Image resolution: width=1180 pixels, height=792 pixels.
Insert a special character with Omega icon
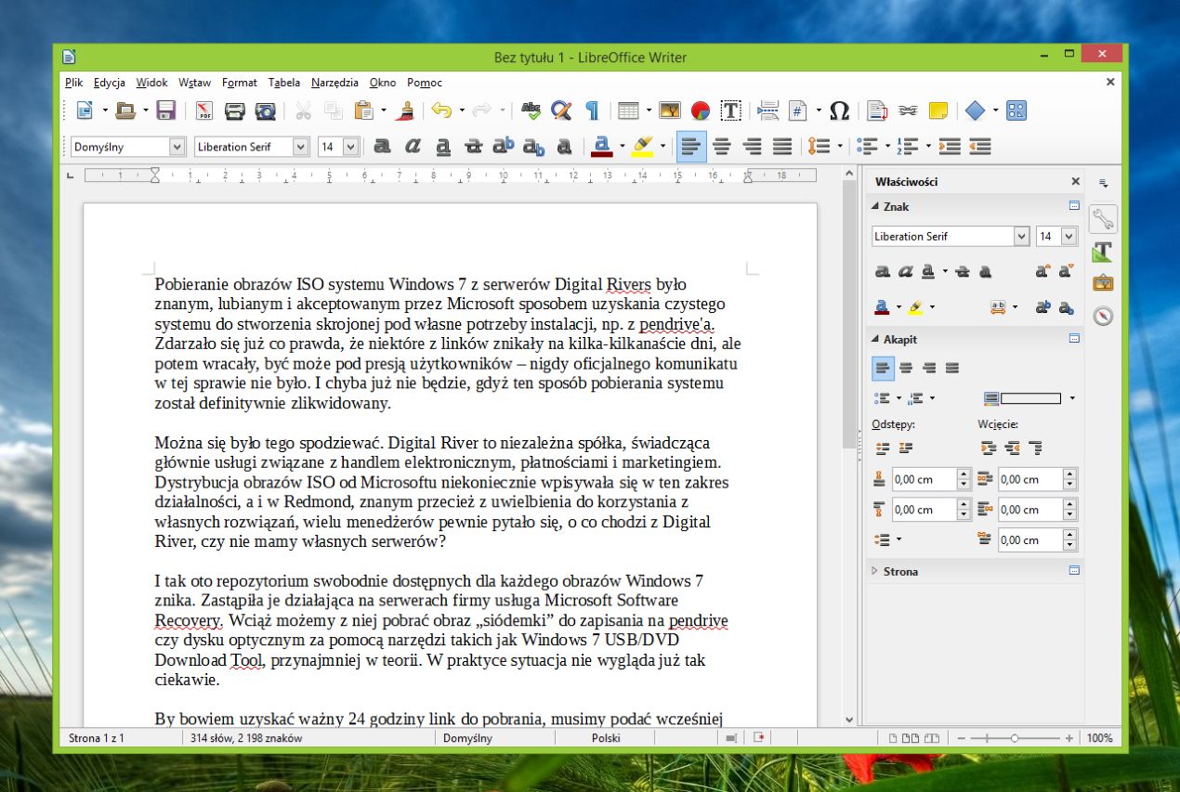click(x=839, y=111)
